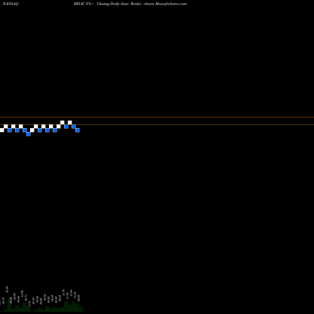
Task: Click the NASDAQ exchange label
Action: coord(11,4)
